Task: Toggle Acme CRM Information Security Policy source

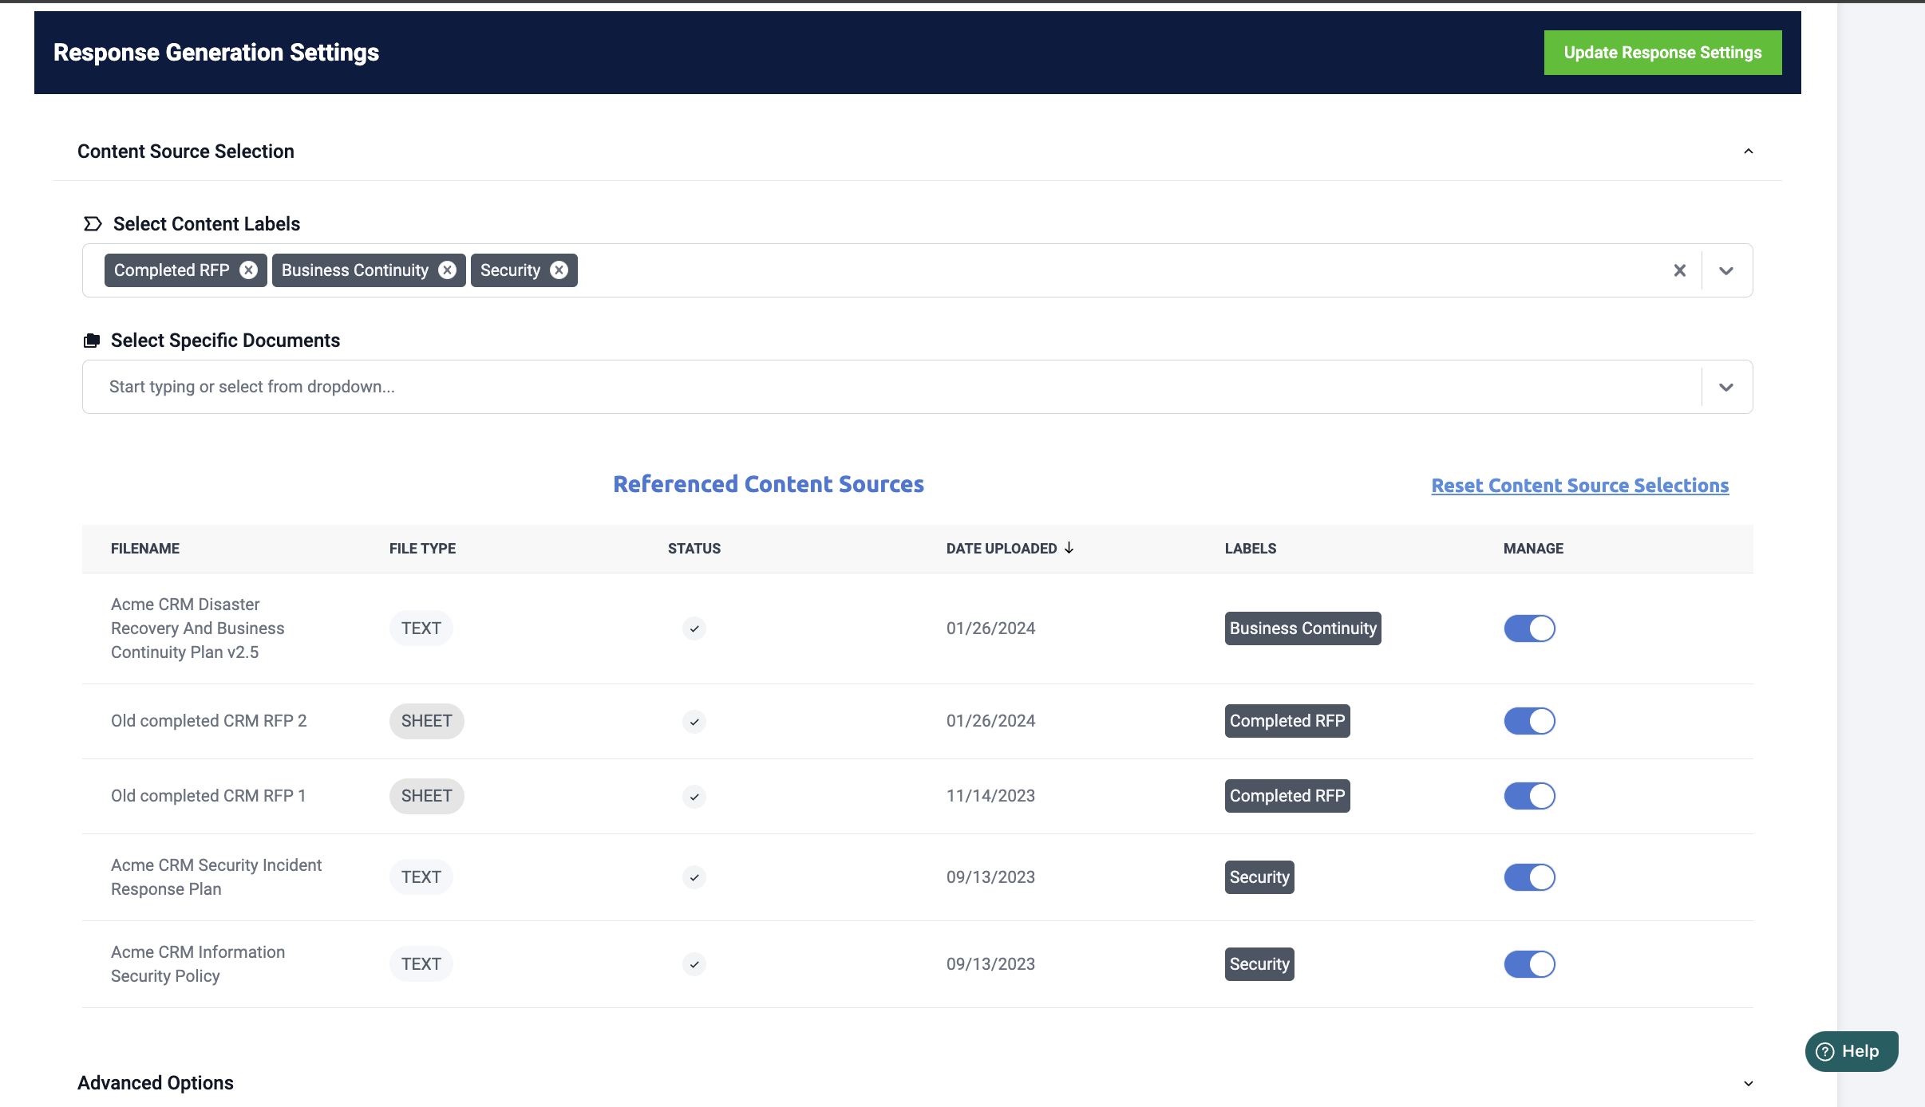Action: (1529, 964)
